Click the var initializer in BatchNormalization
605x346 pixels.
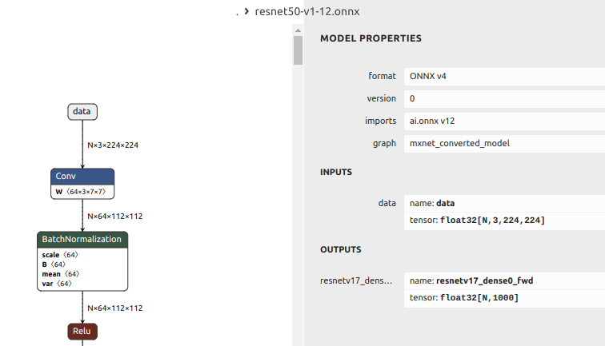[57, 284]
